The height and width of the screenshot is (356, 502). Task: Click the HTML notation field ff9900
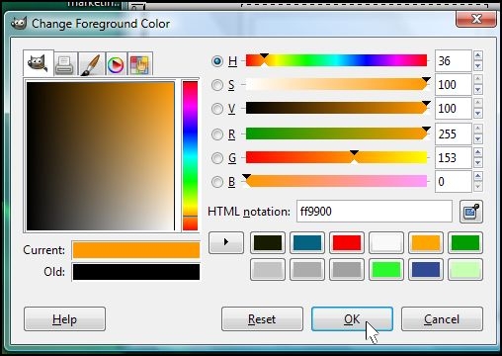(375, 212)
